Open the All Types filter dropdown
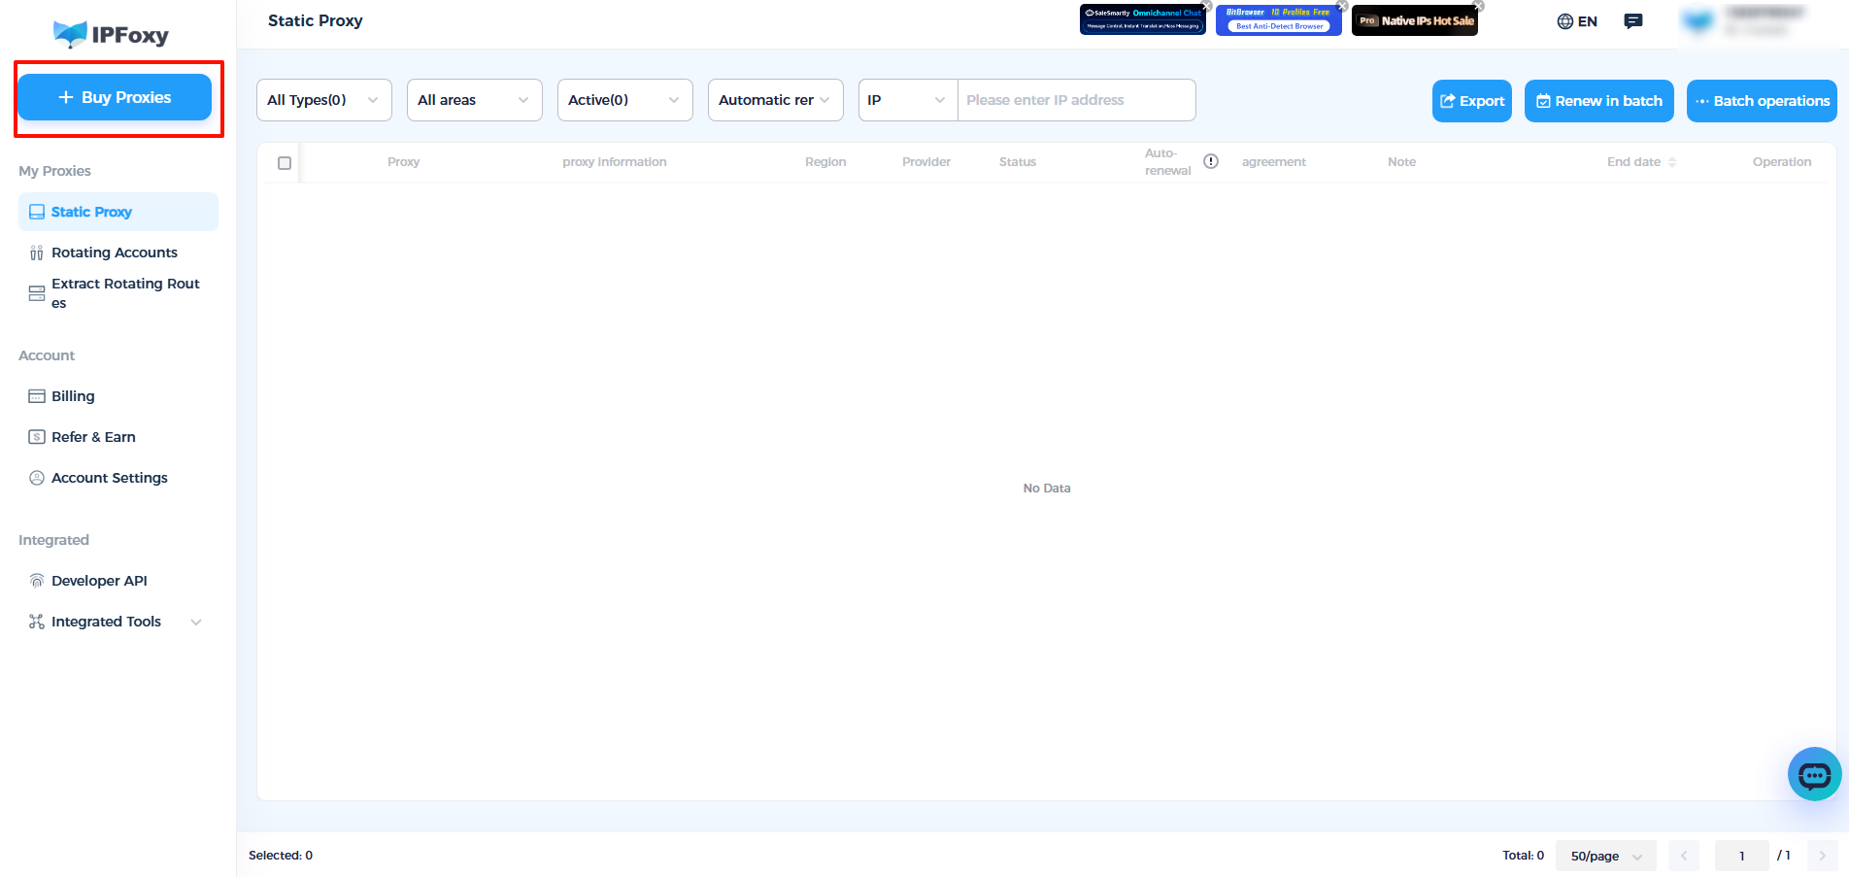Image resolution: width=1849 pixels, height=877 pixels. (323, 99)
